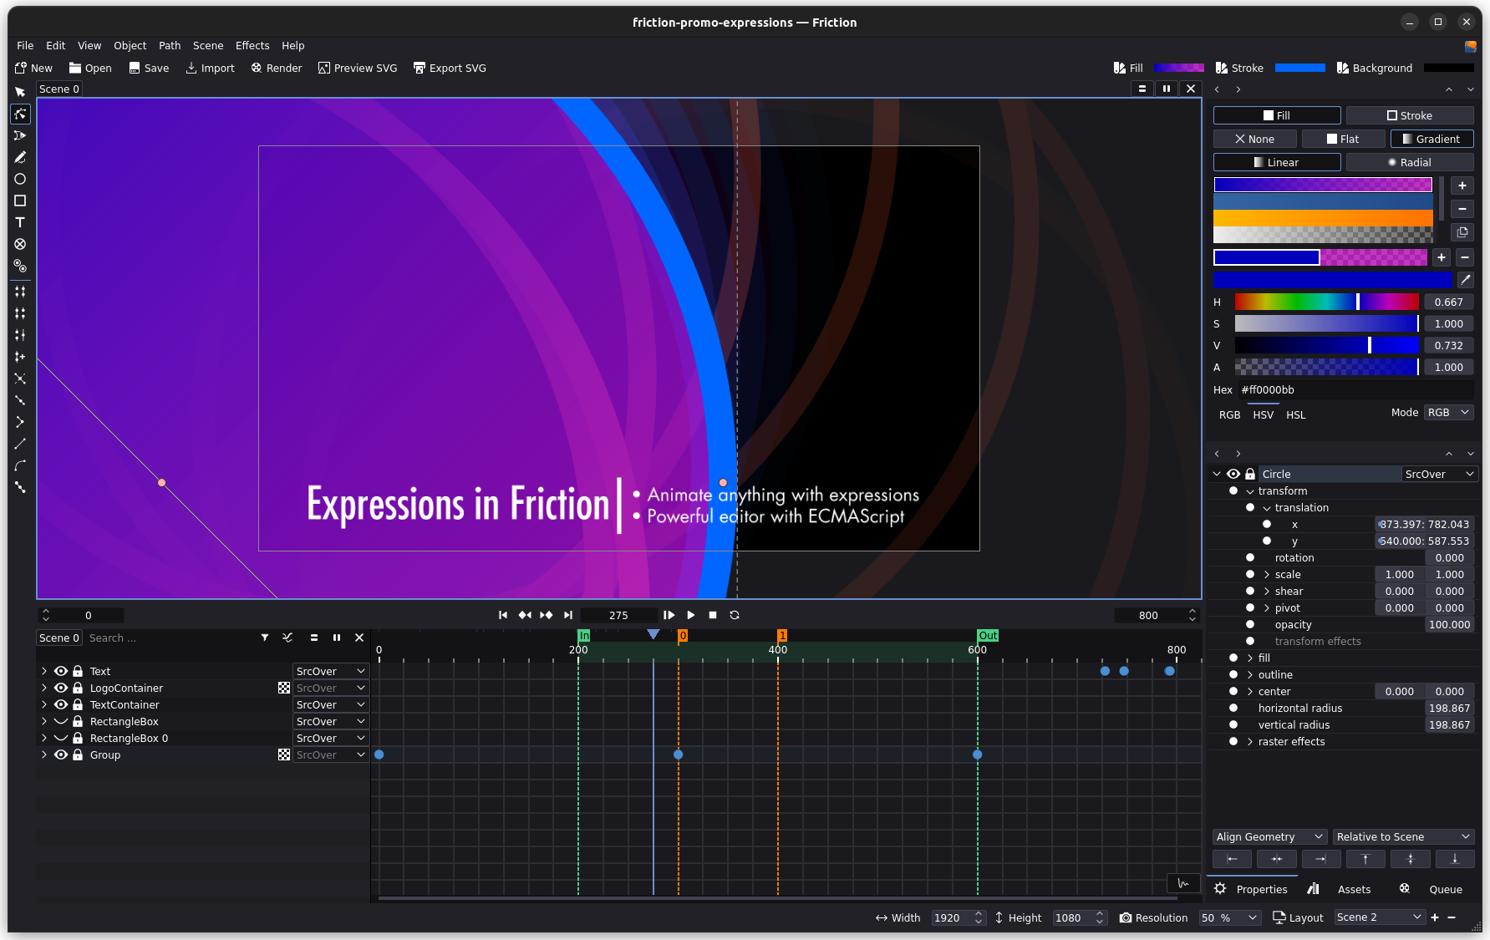Click the playhead frame field showing 275
This screenshot has height=940, width=1490.
618,615
